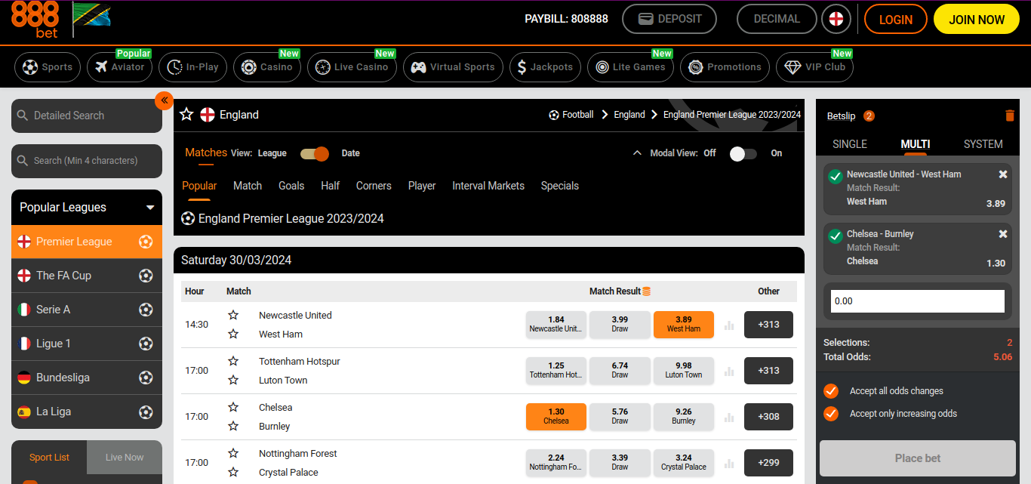Click the England flag language selector

coord(836,20)
